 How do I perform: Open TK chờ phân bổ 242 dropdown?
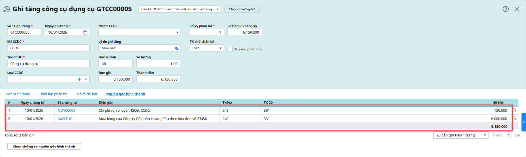[x=220, y=48]
